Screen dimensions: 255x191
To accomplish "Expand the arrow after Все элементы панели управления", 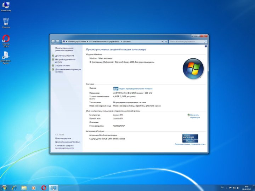I will tap(121, 42).
